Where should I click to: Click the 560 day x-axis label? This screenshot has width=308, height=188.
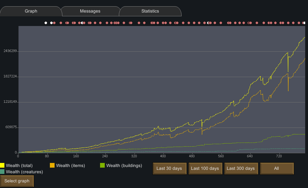221,156
